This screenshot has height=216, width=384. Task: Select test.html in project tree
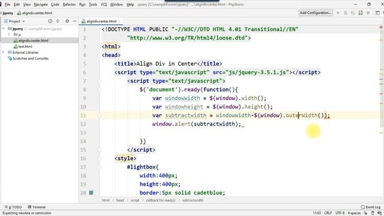coord(23,46)
